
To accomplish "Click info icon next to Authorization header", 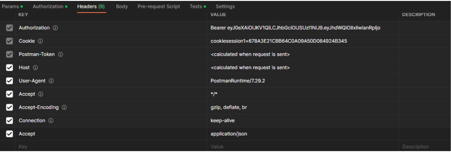I will [55, 28].
